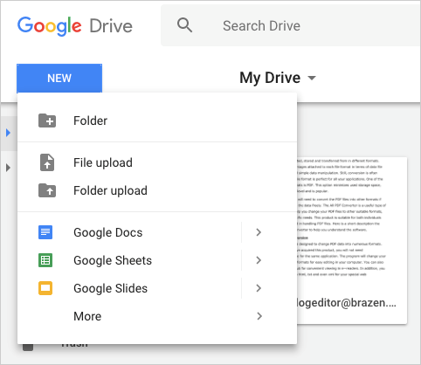Image resolution: width=421 pixels, height=365 pixels.
Task: Click the My Drive title text
Action: tap(270, 78)
